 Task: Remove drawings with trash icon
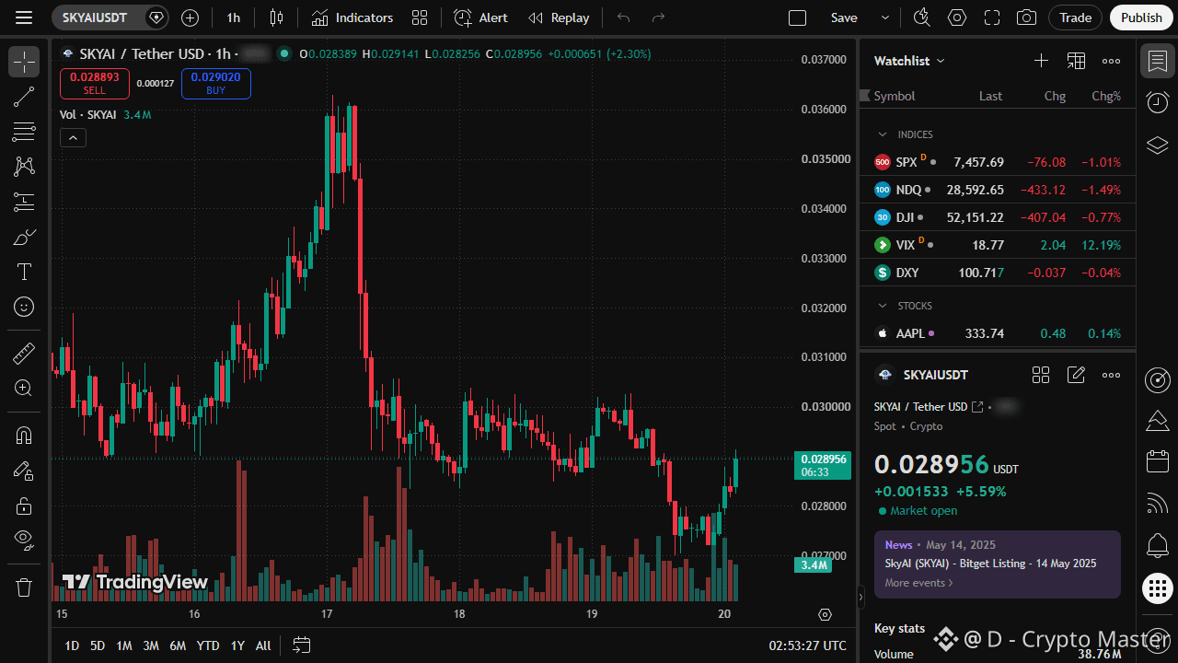[x=24, y=587]
